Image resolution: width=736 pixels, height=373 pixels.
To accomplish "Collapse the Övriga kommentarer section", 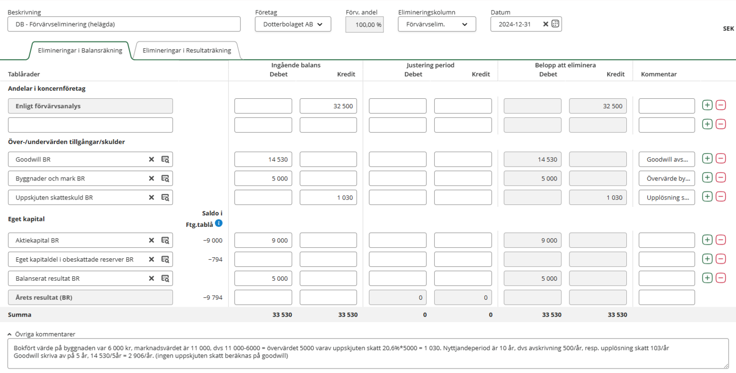I will click(x=10, y=334).
